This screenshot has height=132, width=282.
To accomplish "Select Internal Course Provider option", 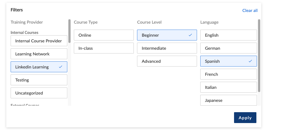I will pos(39,41).
